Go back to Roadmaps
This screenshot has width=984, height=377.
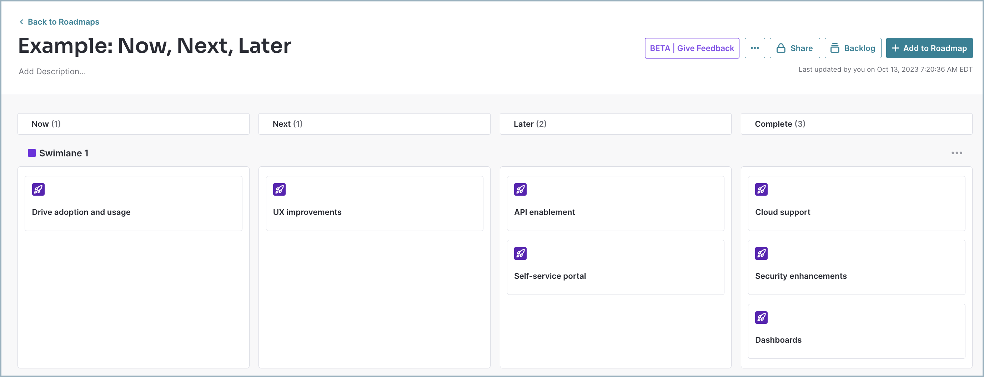point(59,22)
